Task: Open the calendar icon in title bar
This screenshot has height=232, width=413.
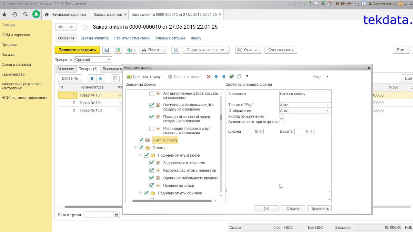Action: coord(330,4)
